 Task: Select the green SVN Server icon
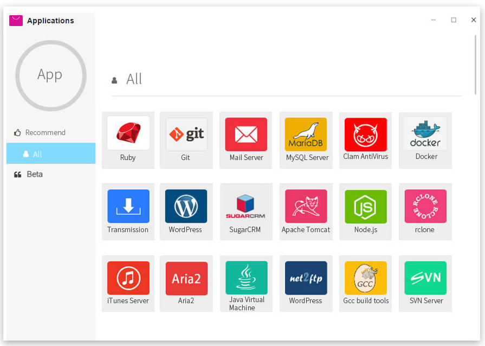pyautogui.click(x=425, y=278)
